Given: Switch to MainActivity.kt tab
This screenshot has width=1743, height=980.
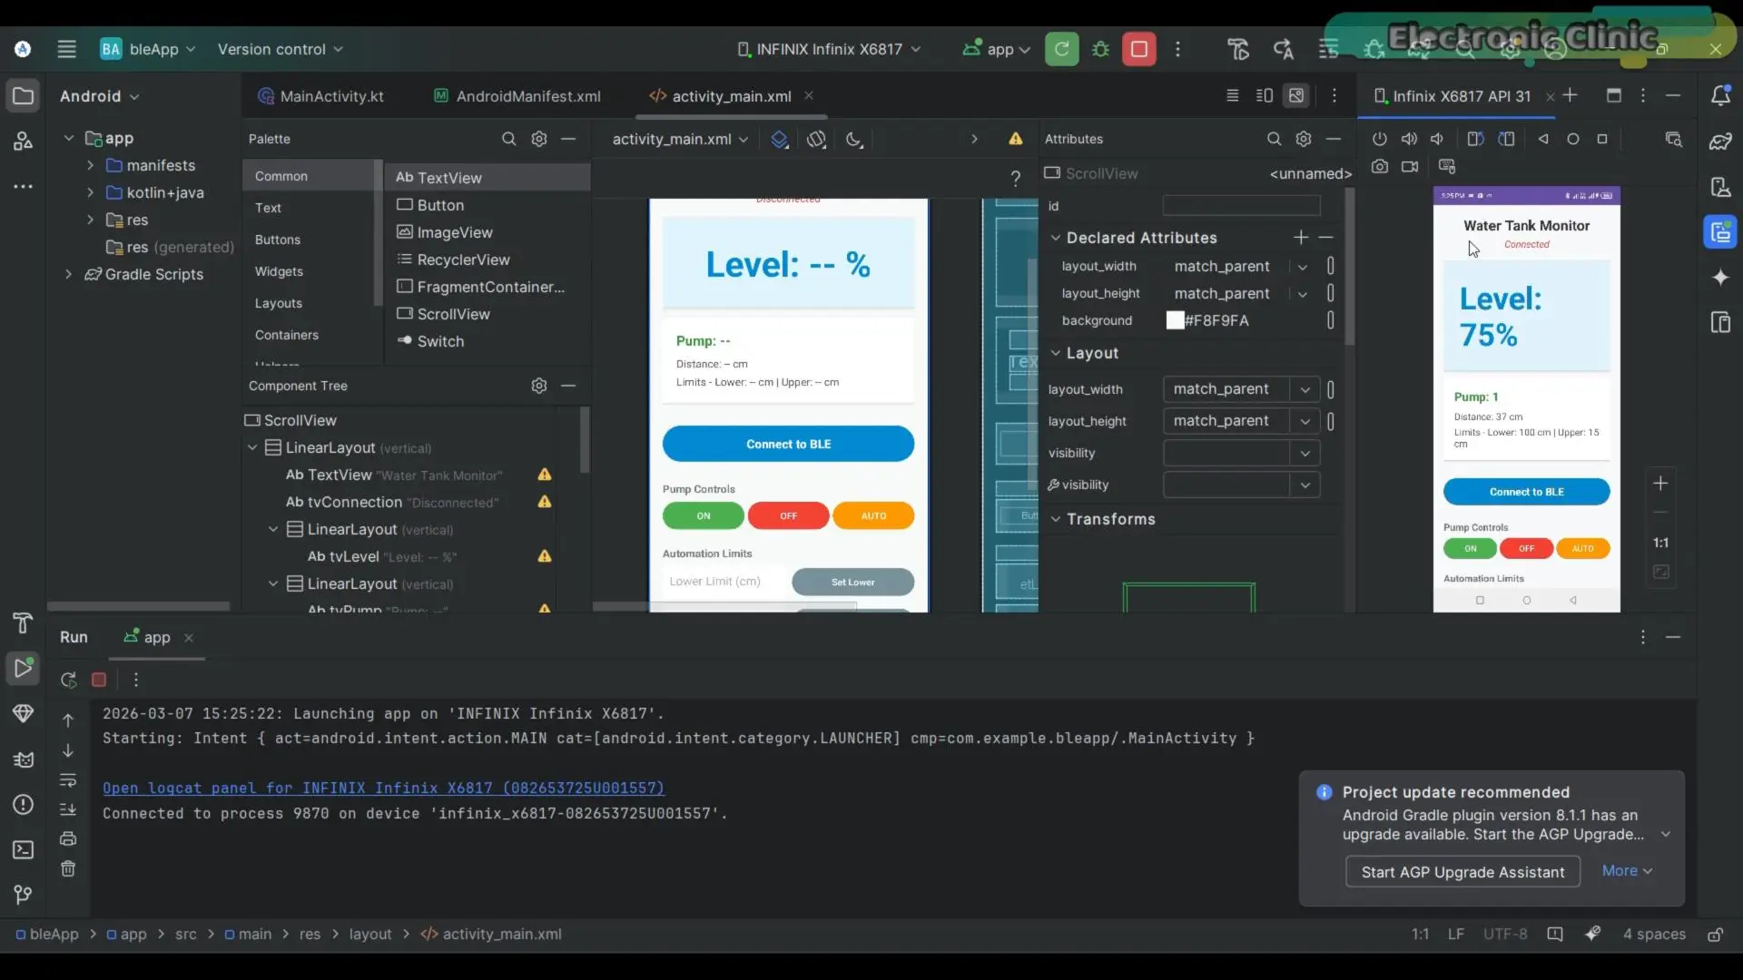Looking at the screenshot, I should coord(321,96).
